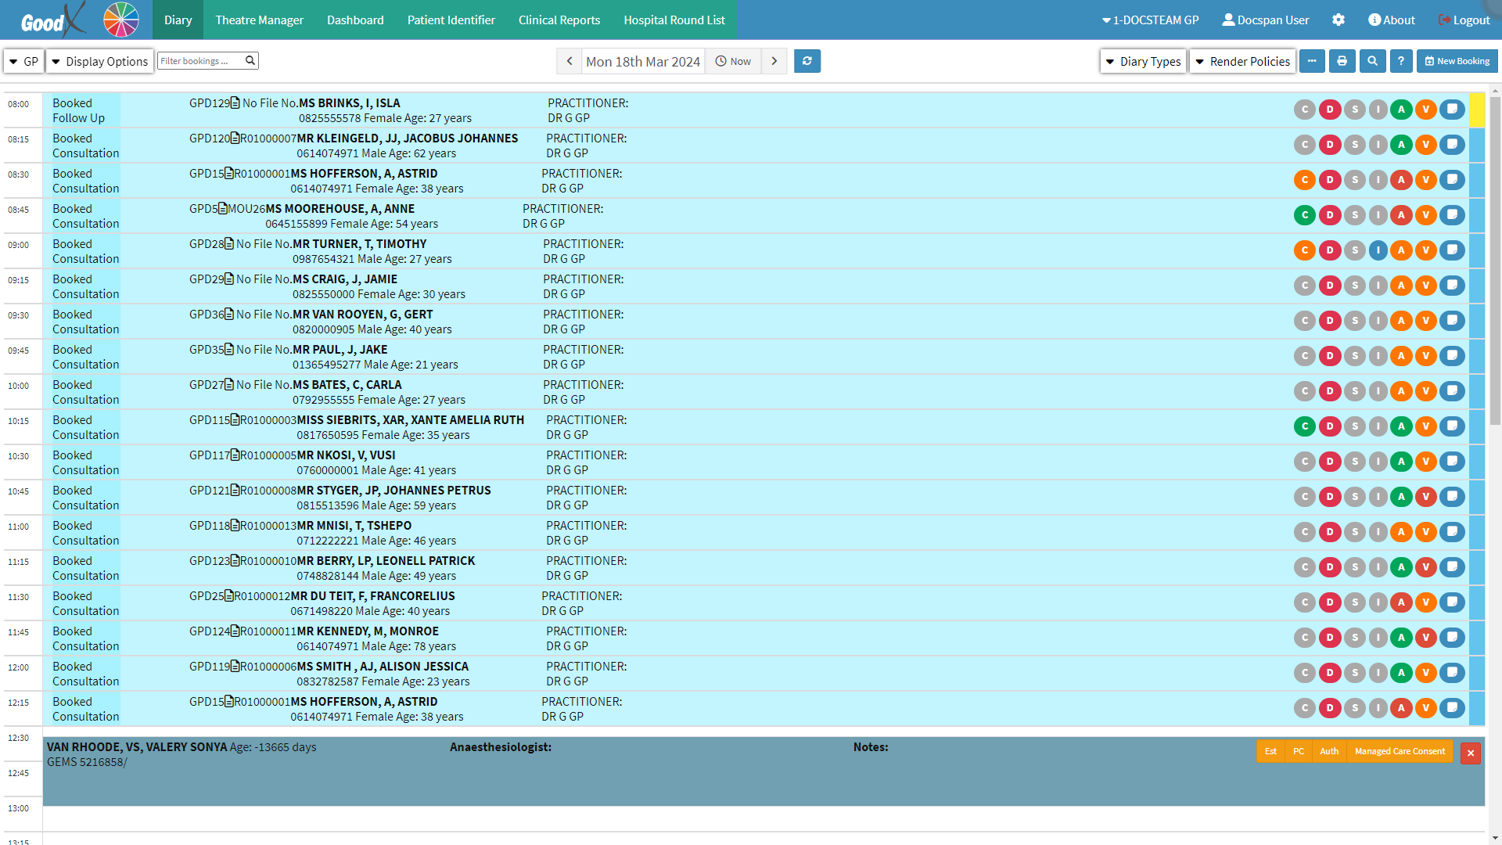The height and width of the screenshot is (845, 1502).
Task: Click the Managed Care Consent button
Action: [x=1400, y=751]
